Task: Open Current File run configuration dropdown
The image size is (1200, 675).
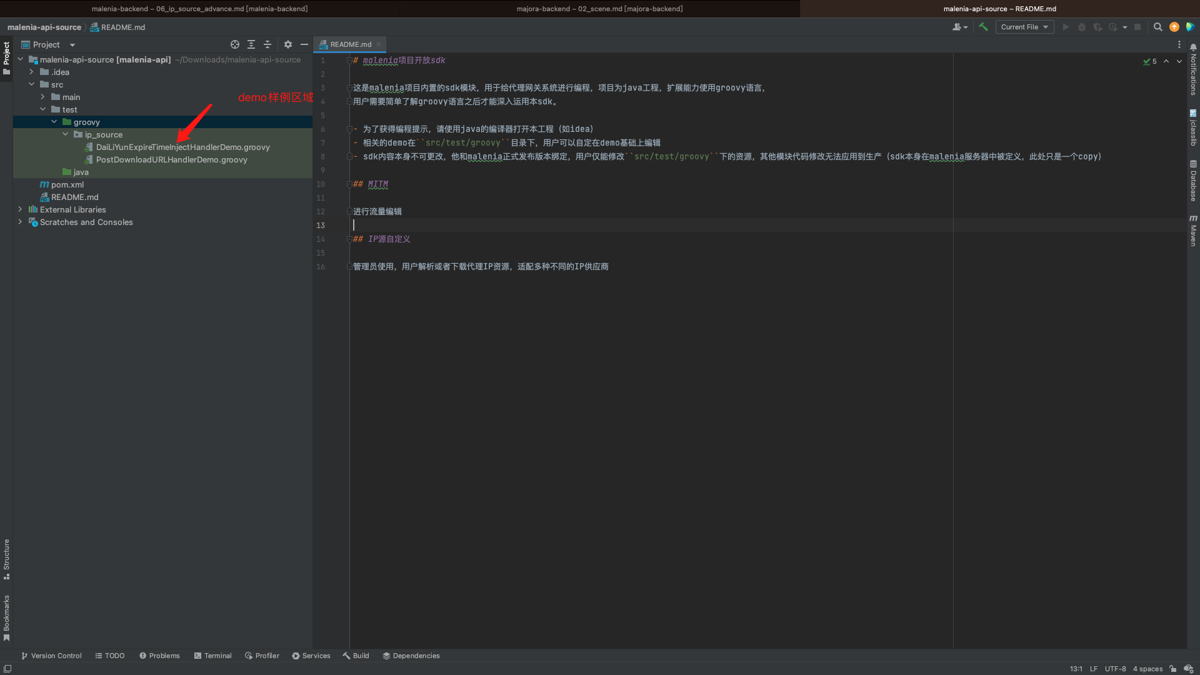Action: pyautogui.click(x=1024, y=27)
